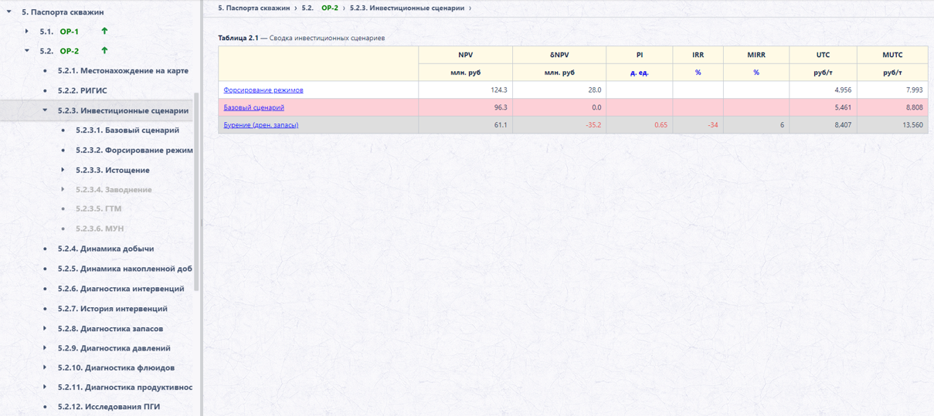The width and height of the screenshot is (934, 416).
Task: Expand the 5.2.11. Диагностика продуктивности arrow
Action: click(x=45, y=387)
